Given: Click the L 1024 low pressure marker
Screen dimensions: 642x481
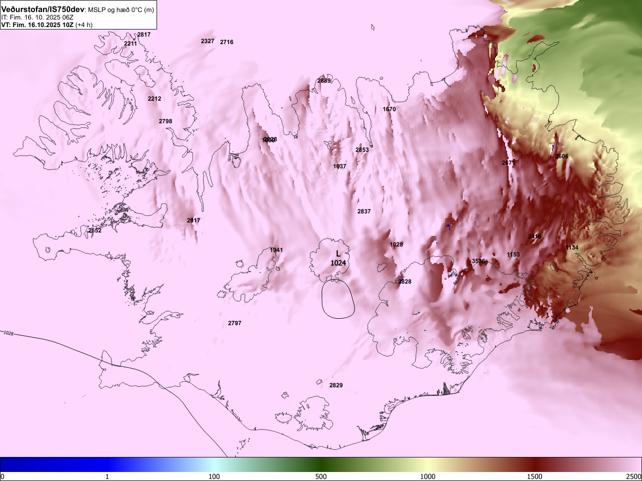Looking at the screenshot, I should point(338,259).
